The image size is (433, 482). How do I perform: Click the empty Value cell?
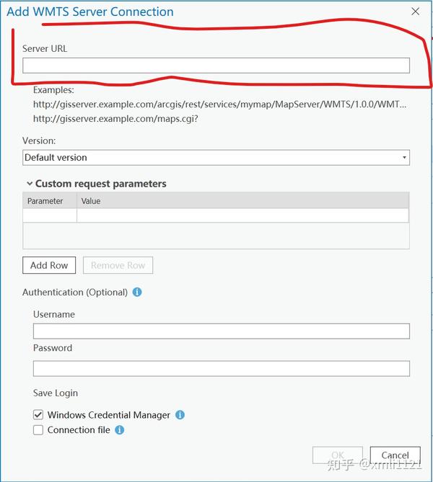click(242, 215)
